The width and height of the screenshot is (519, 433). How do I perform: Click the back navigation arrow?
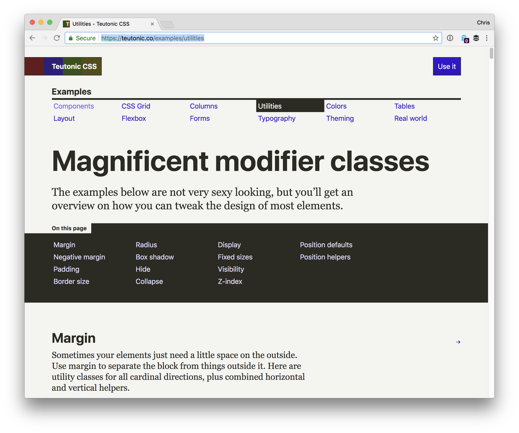point(32,38)
